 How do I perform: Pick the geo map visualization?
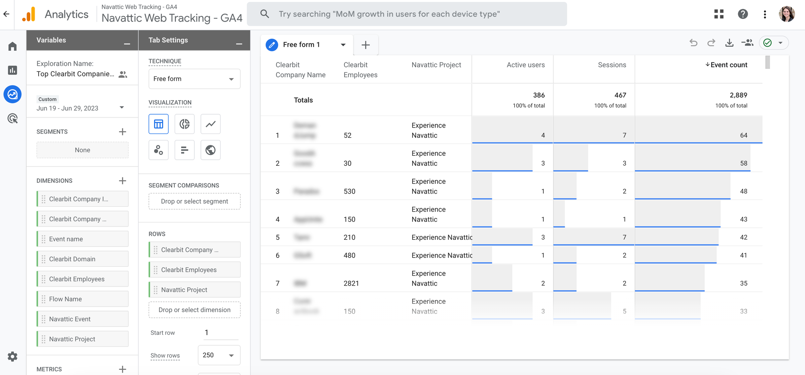211,150
